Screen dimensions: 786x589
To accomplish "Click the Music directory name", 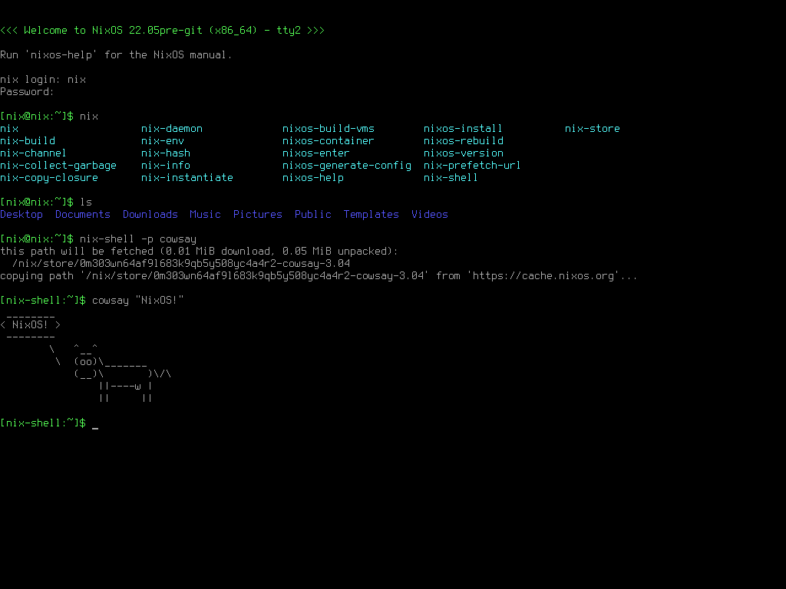I will click(205, 215).
